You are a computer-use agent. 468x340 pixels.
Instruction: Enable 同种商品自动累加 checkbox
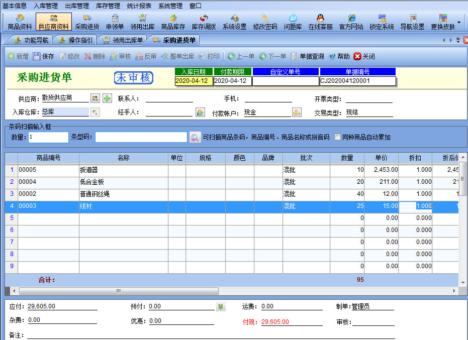[337, 137]
